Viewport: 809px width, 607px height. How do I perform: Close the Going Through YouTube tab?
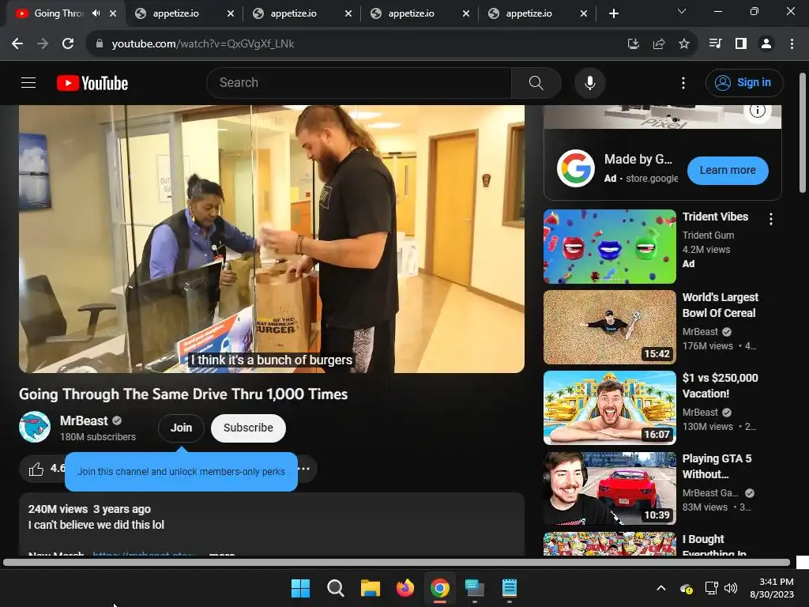[x=113, y=14]
